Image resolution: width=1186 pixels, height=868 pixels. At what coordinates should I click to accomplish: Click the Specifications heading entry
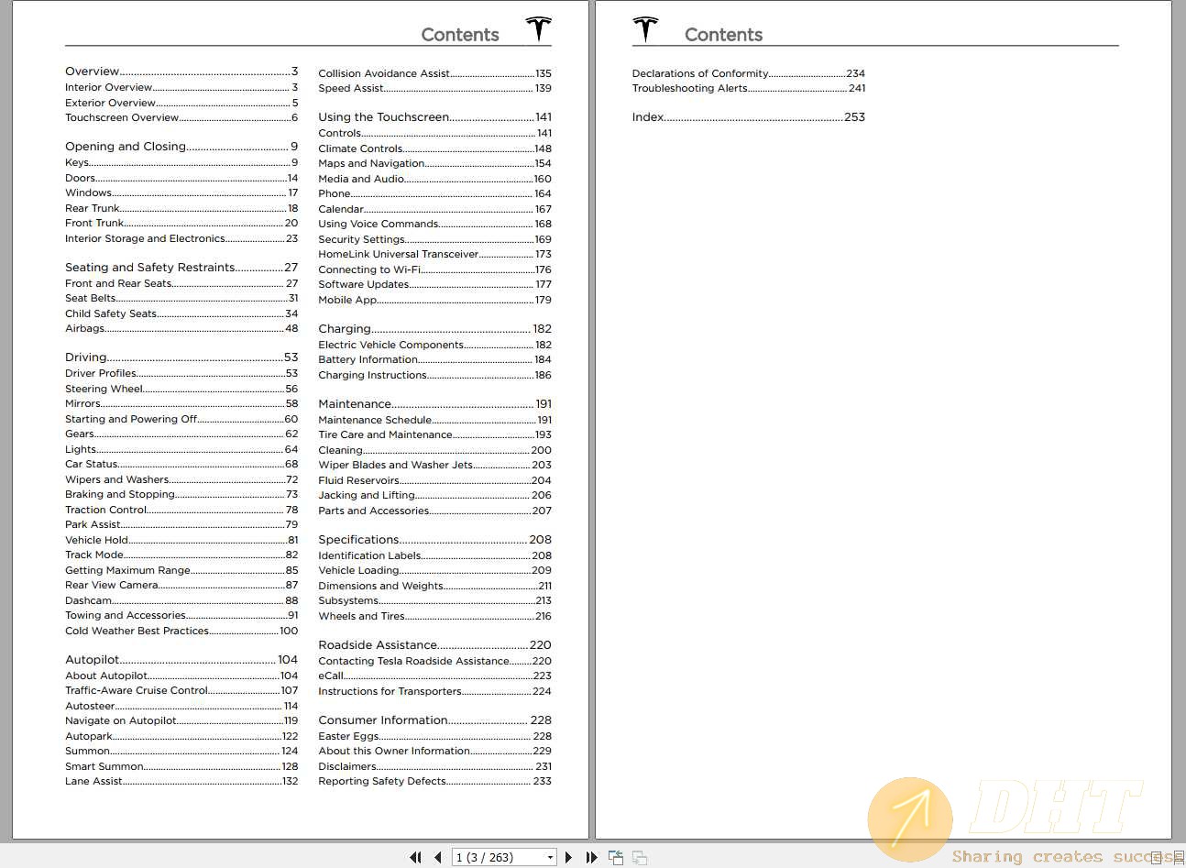(434, 540)
